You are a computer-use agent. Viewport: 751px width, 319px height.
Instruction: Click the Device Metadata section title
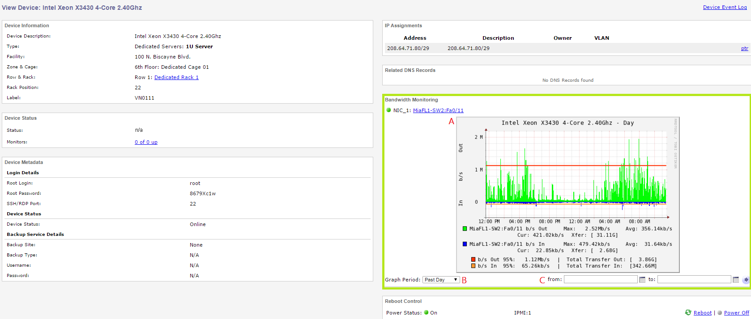point(24,162)
